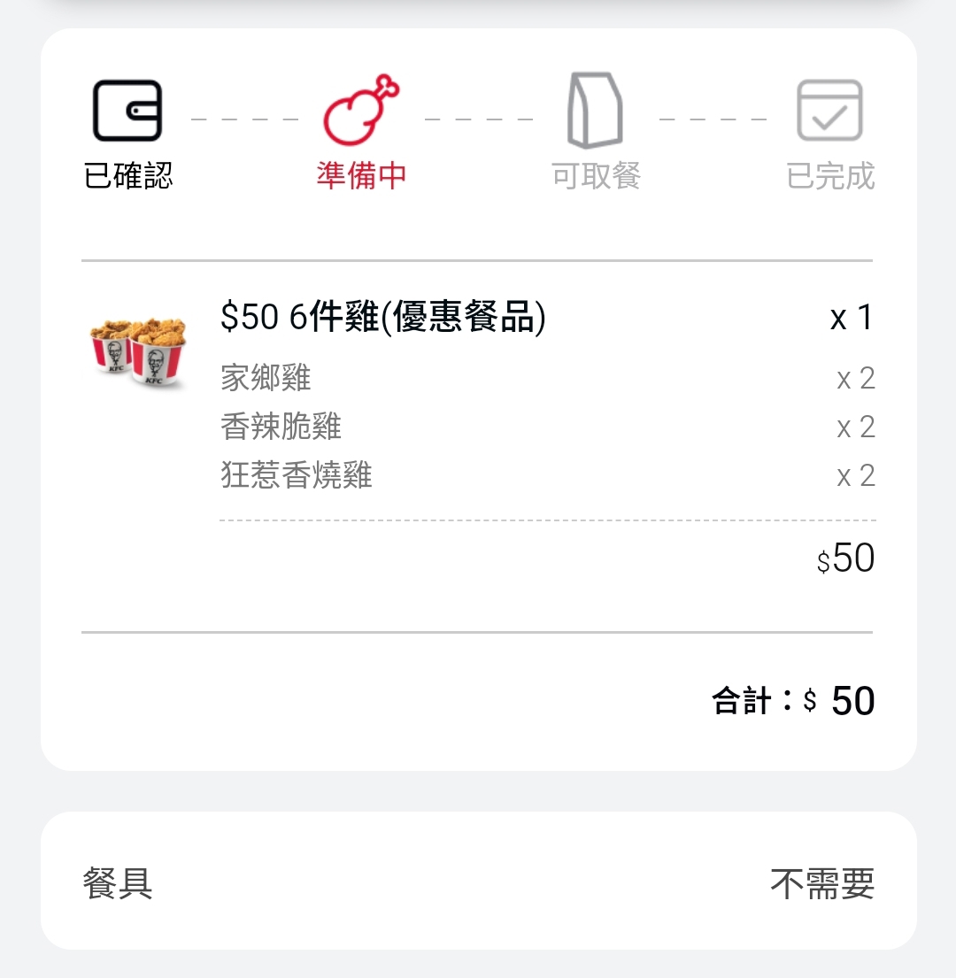This screenshot has width=956, height=978.
Task: Tap x 2 quantity beside 家鄉雞
Action: (x=856, y=379)
